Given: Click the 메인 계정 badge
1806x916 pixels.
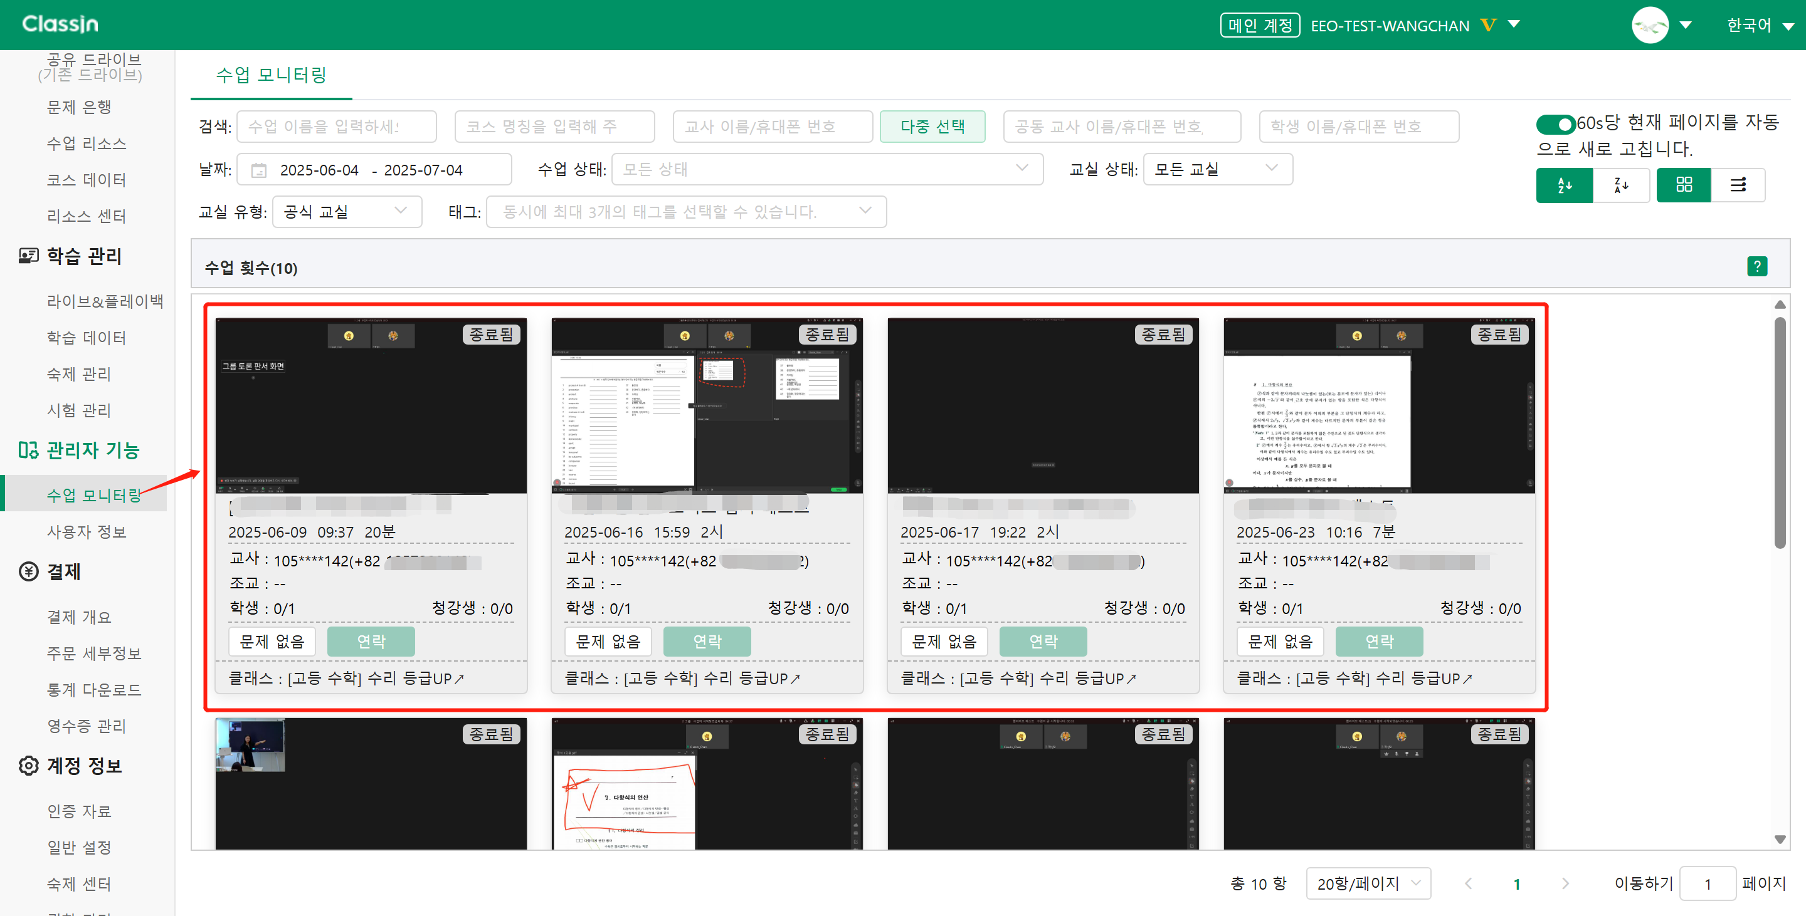Looking at the screenshot, I should click(1260, 25).
